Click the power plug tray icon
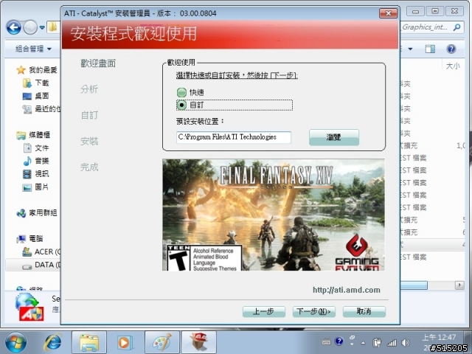 377,342
